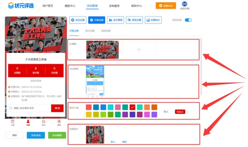This screenshot has width=248, height=147.
Task: Select the 投票 person icon in preview
Action: point(28,122)
